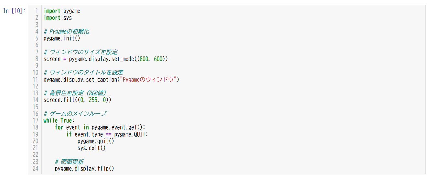This screenshot has width=431, height=176.
Task: Click the value 600 in set_mode
Action: pos(159,59)
